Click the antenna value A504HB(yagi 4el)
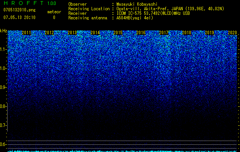This screenshot has width=240, height=152. point(135,18)
